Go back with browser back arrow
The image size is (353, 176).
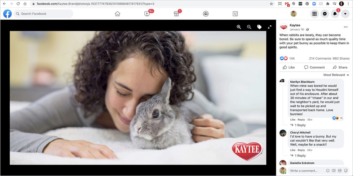click(4, 4)
